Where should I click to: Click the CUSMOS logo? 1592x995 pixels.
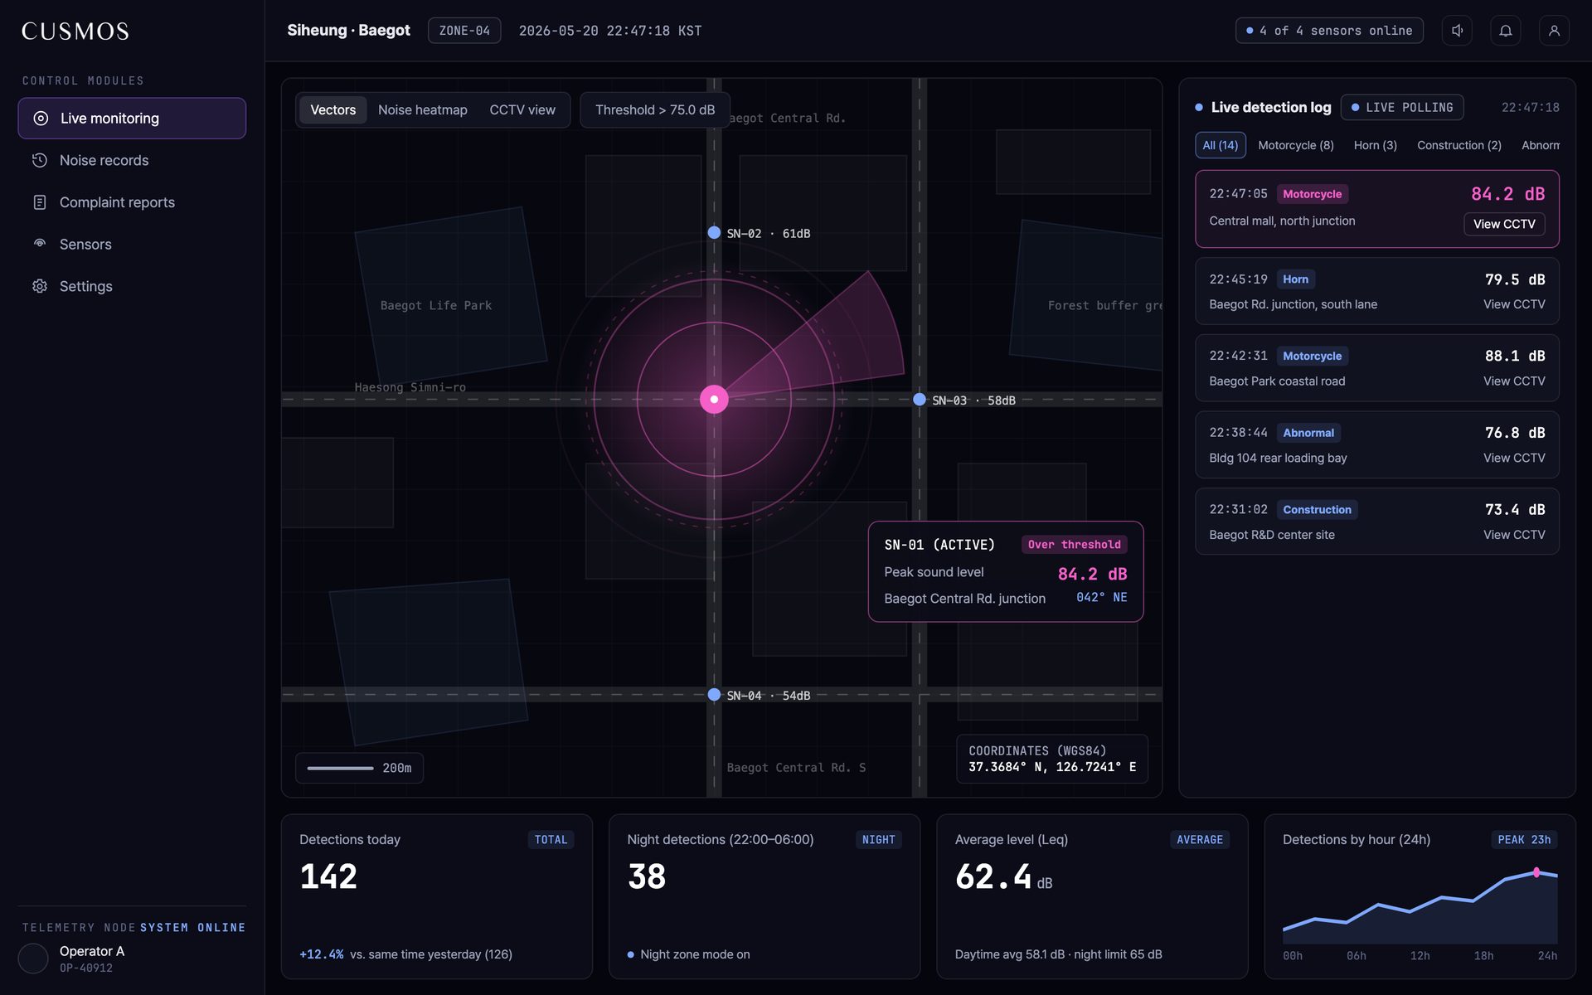(x=75, y=32)
